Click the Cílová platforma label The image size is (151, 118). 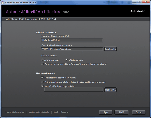[49, 56]
